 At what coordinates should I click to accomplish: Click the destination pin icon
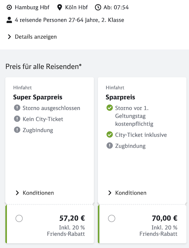coord(59,8)
